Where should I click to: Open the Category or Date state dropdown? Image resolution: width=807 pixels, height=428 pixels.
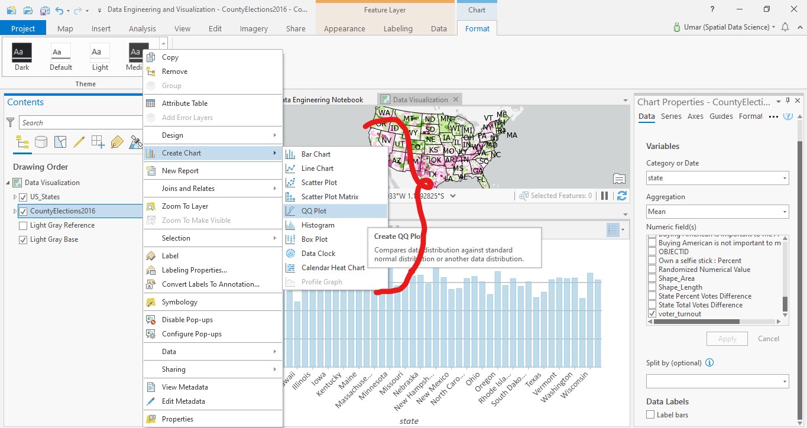[783, 177]
